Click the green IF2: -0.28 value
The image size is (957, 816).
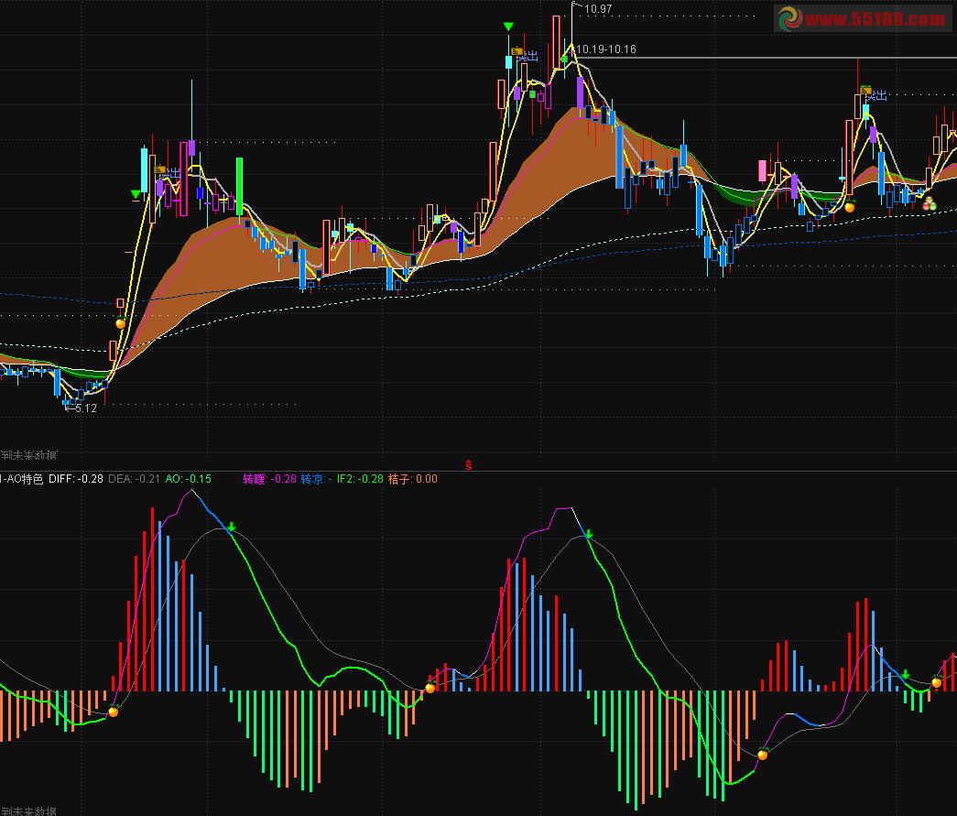[360, 479]
